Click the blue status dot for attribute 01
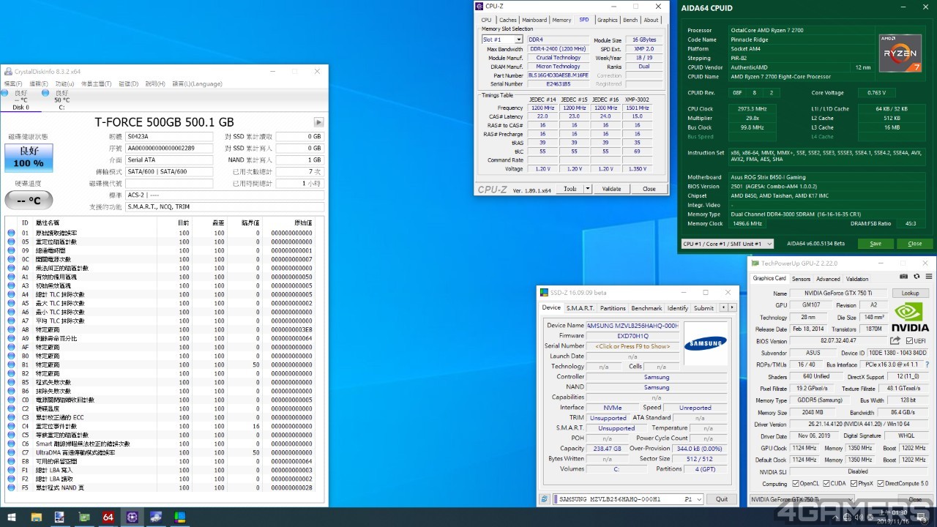Screen dimensions: 937x527 (11, 233)
